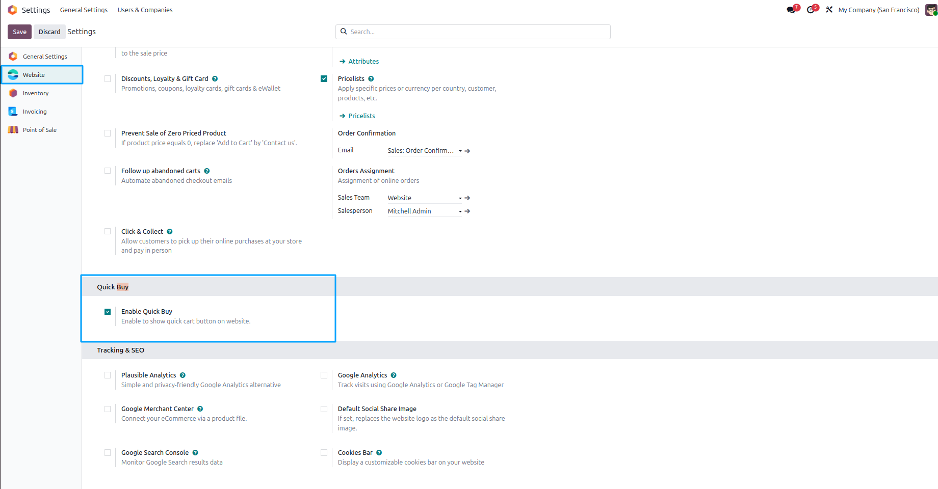This screenshot has width=938, height=489.
Task: Select General Settings in sidebar
Action: pyautogui.click(x=41, y=57)
